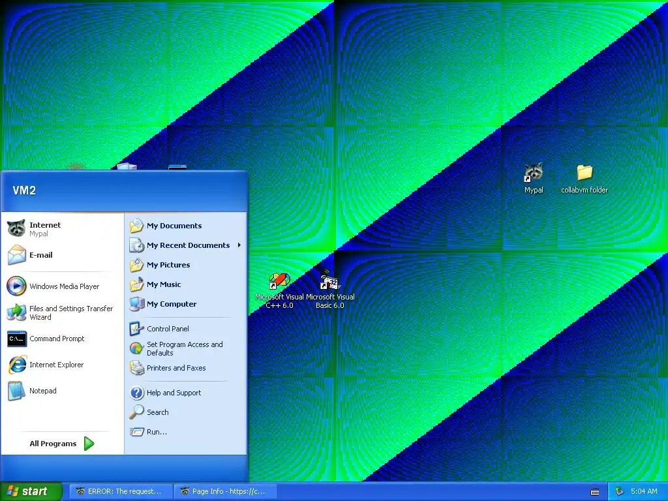This screenshot has width=668, height=501.
Task: Open My Documents folder
Action: pyautogui.click(x=186, y=226)
